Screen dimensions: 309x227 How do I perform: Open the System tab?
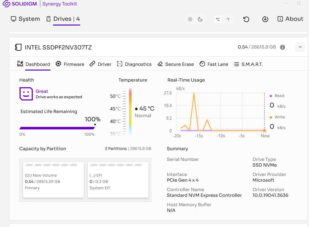(x=25, y=19)
